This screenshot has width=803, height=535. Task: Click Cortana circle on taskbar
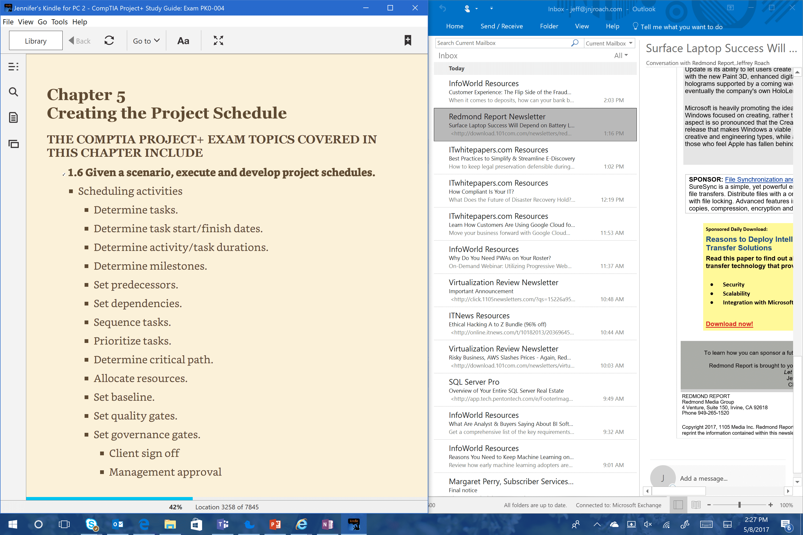tap(38, 524)
